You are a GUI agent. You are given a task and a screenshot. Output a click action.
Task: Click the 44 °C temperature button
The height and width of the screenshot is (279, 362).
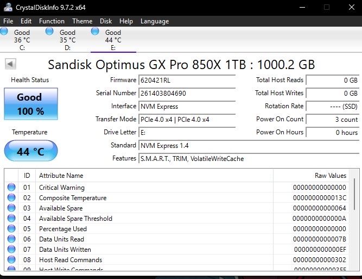pyautogui.click(x=31, y=151)
